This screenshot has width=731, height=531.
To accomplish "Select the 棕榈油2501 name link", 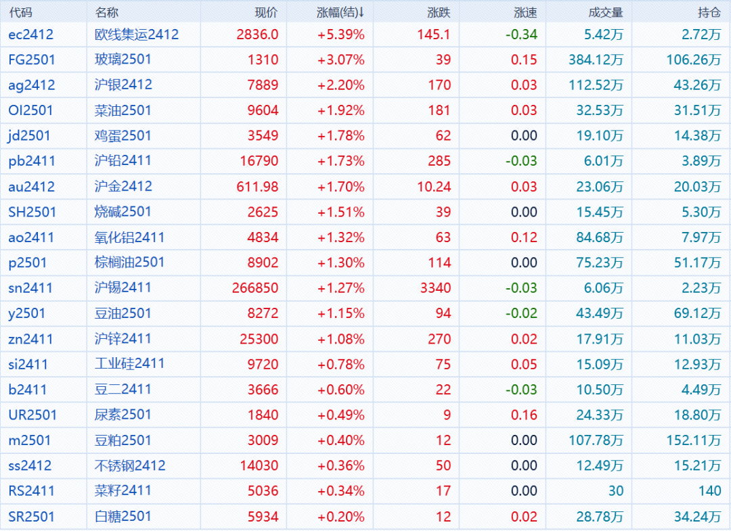I will 129,262.
